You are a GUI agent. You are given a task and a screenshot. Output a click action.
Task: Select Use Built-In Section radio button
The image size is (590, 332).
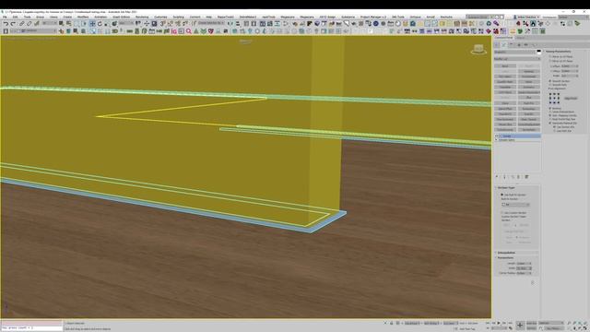click(501, 195)
